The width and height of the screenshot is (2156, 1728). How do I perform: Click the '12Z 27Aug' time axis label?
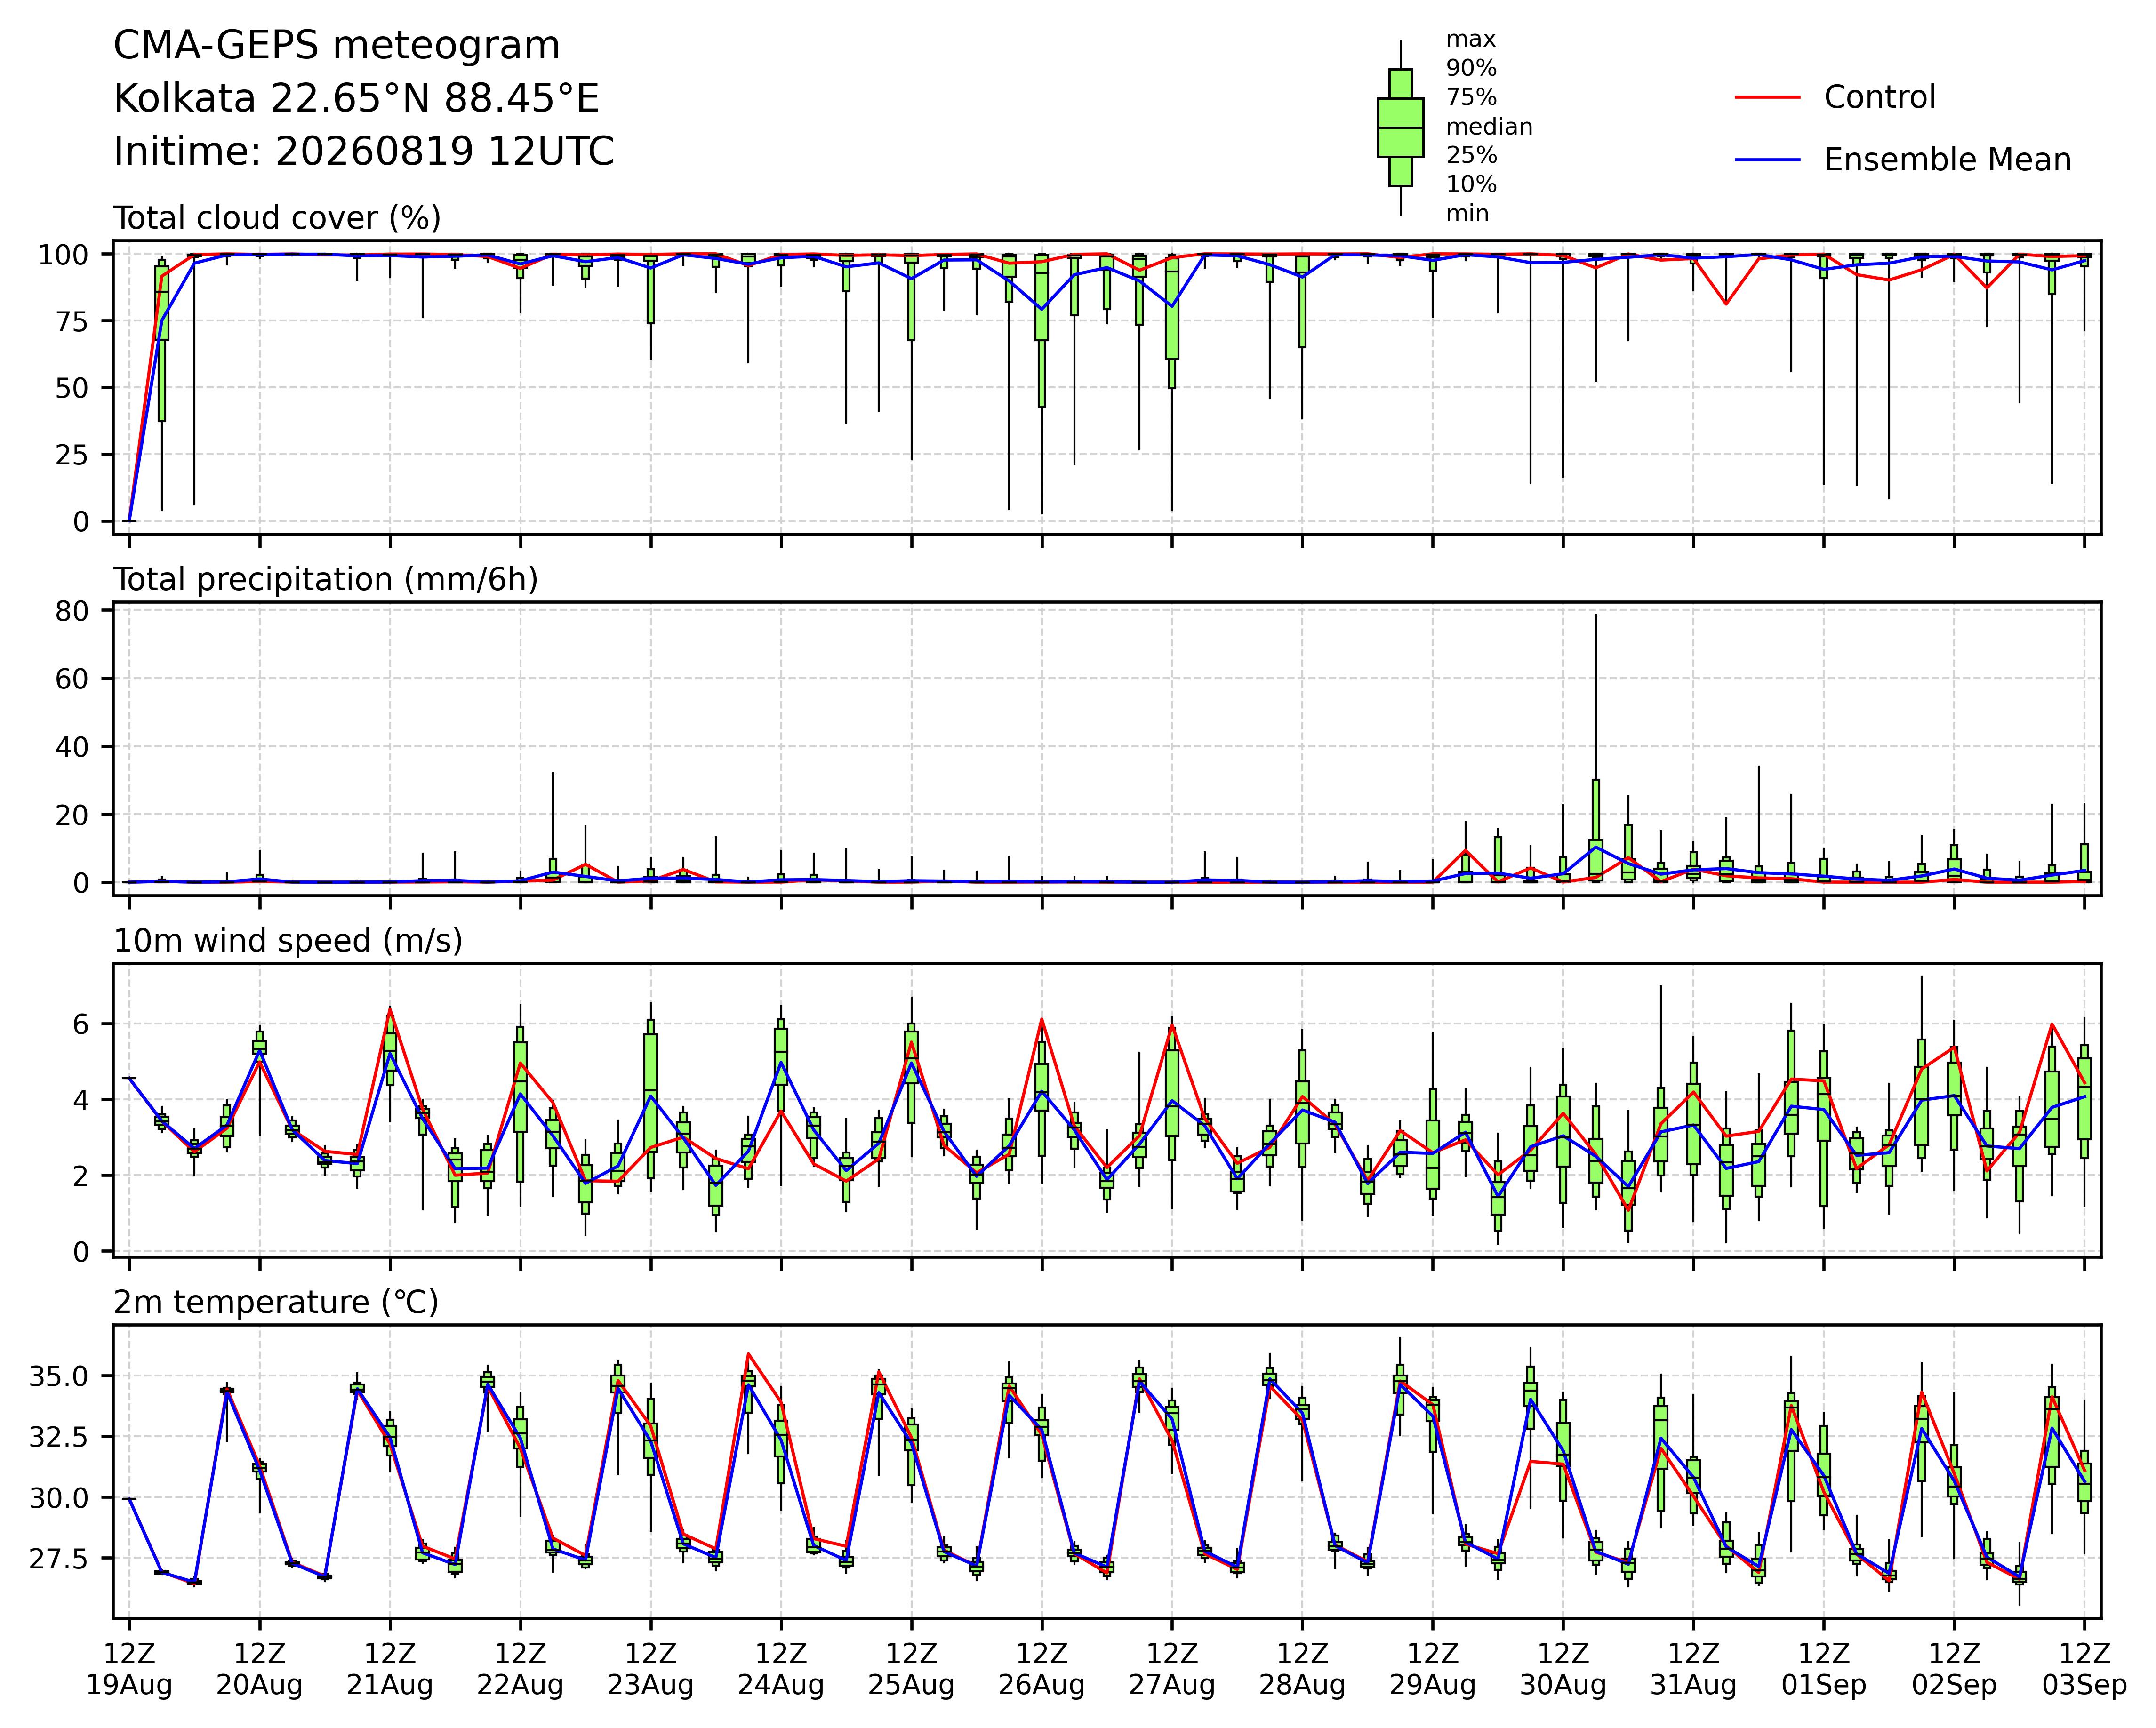(x=1172, y=1669)
